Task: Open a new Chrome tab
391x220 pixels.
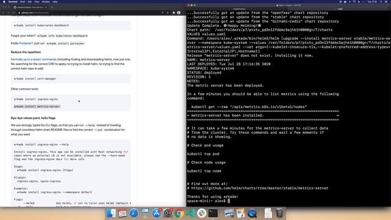Action: (x=52, y=7)
